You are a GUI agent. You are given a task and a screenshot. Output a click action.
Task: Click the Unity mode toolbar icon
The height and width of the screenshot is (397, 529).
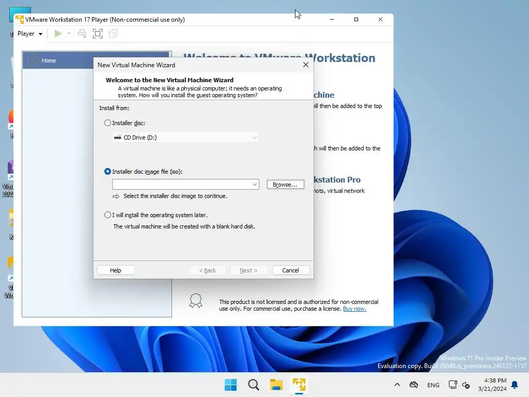(x=113, y=34)
